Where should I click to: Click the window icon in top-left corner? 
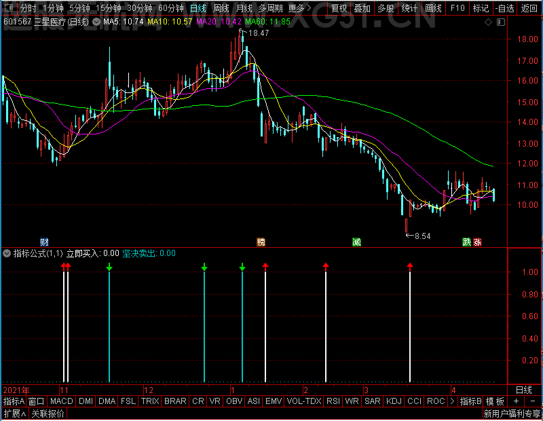pos(10,7)
